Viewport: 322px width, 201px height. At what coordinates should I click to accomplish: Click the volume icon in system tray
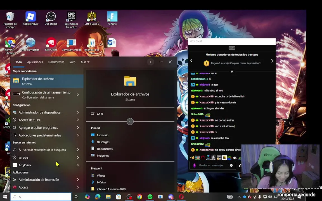270,197
